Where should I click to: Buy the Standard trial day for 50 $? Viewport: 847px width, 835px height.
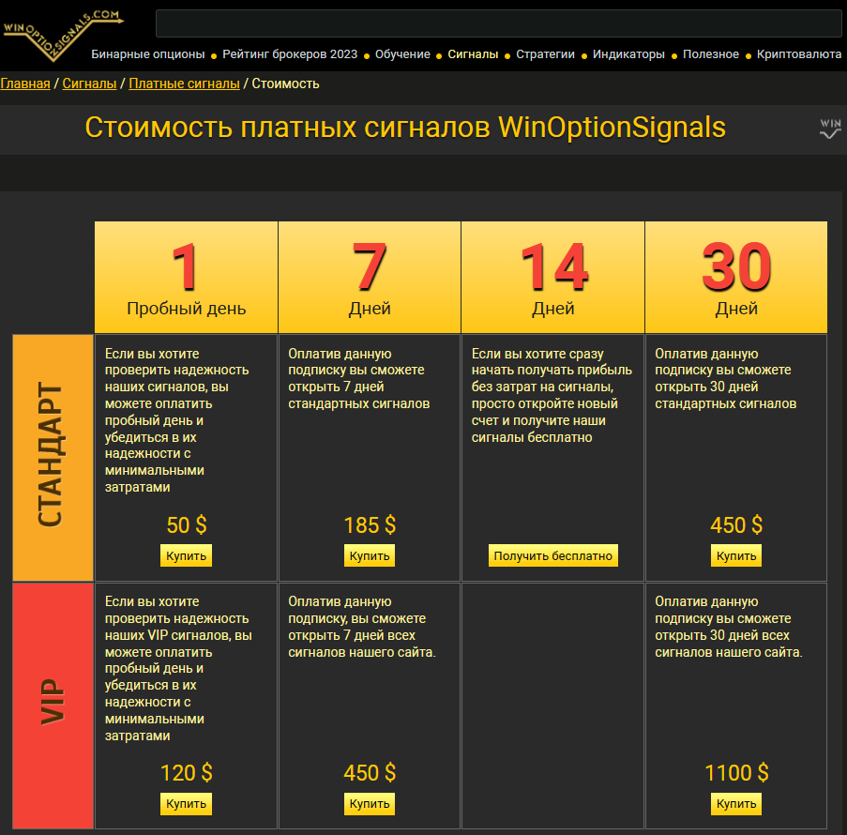(186, 555)
